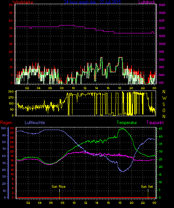Click 990 on the Luftdruck axis
The height and width of the screenshot is (208, 174).
pyautogui.click(x=162, y=60)
